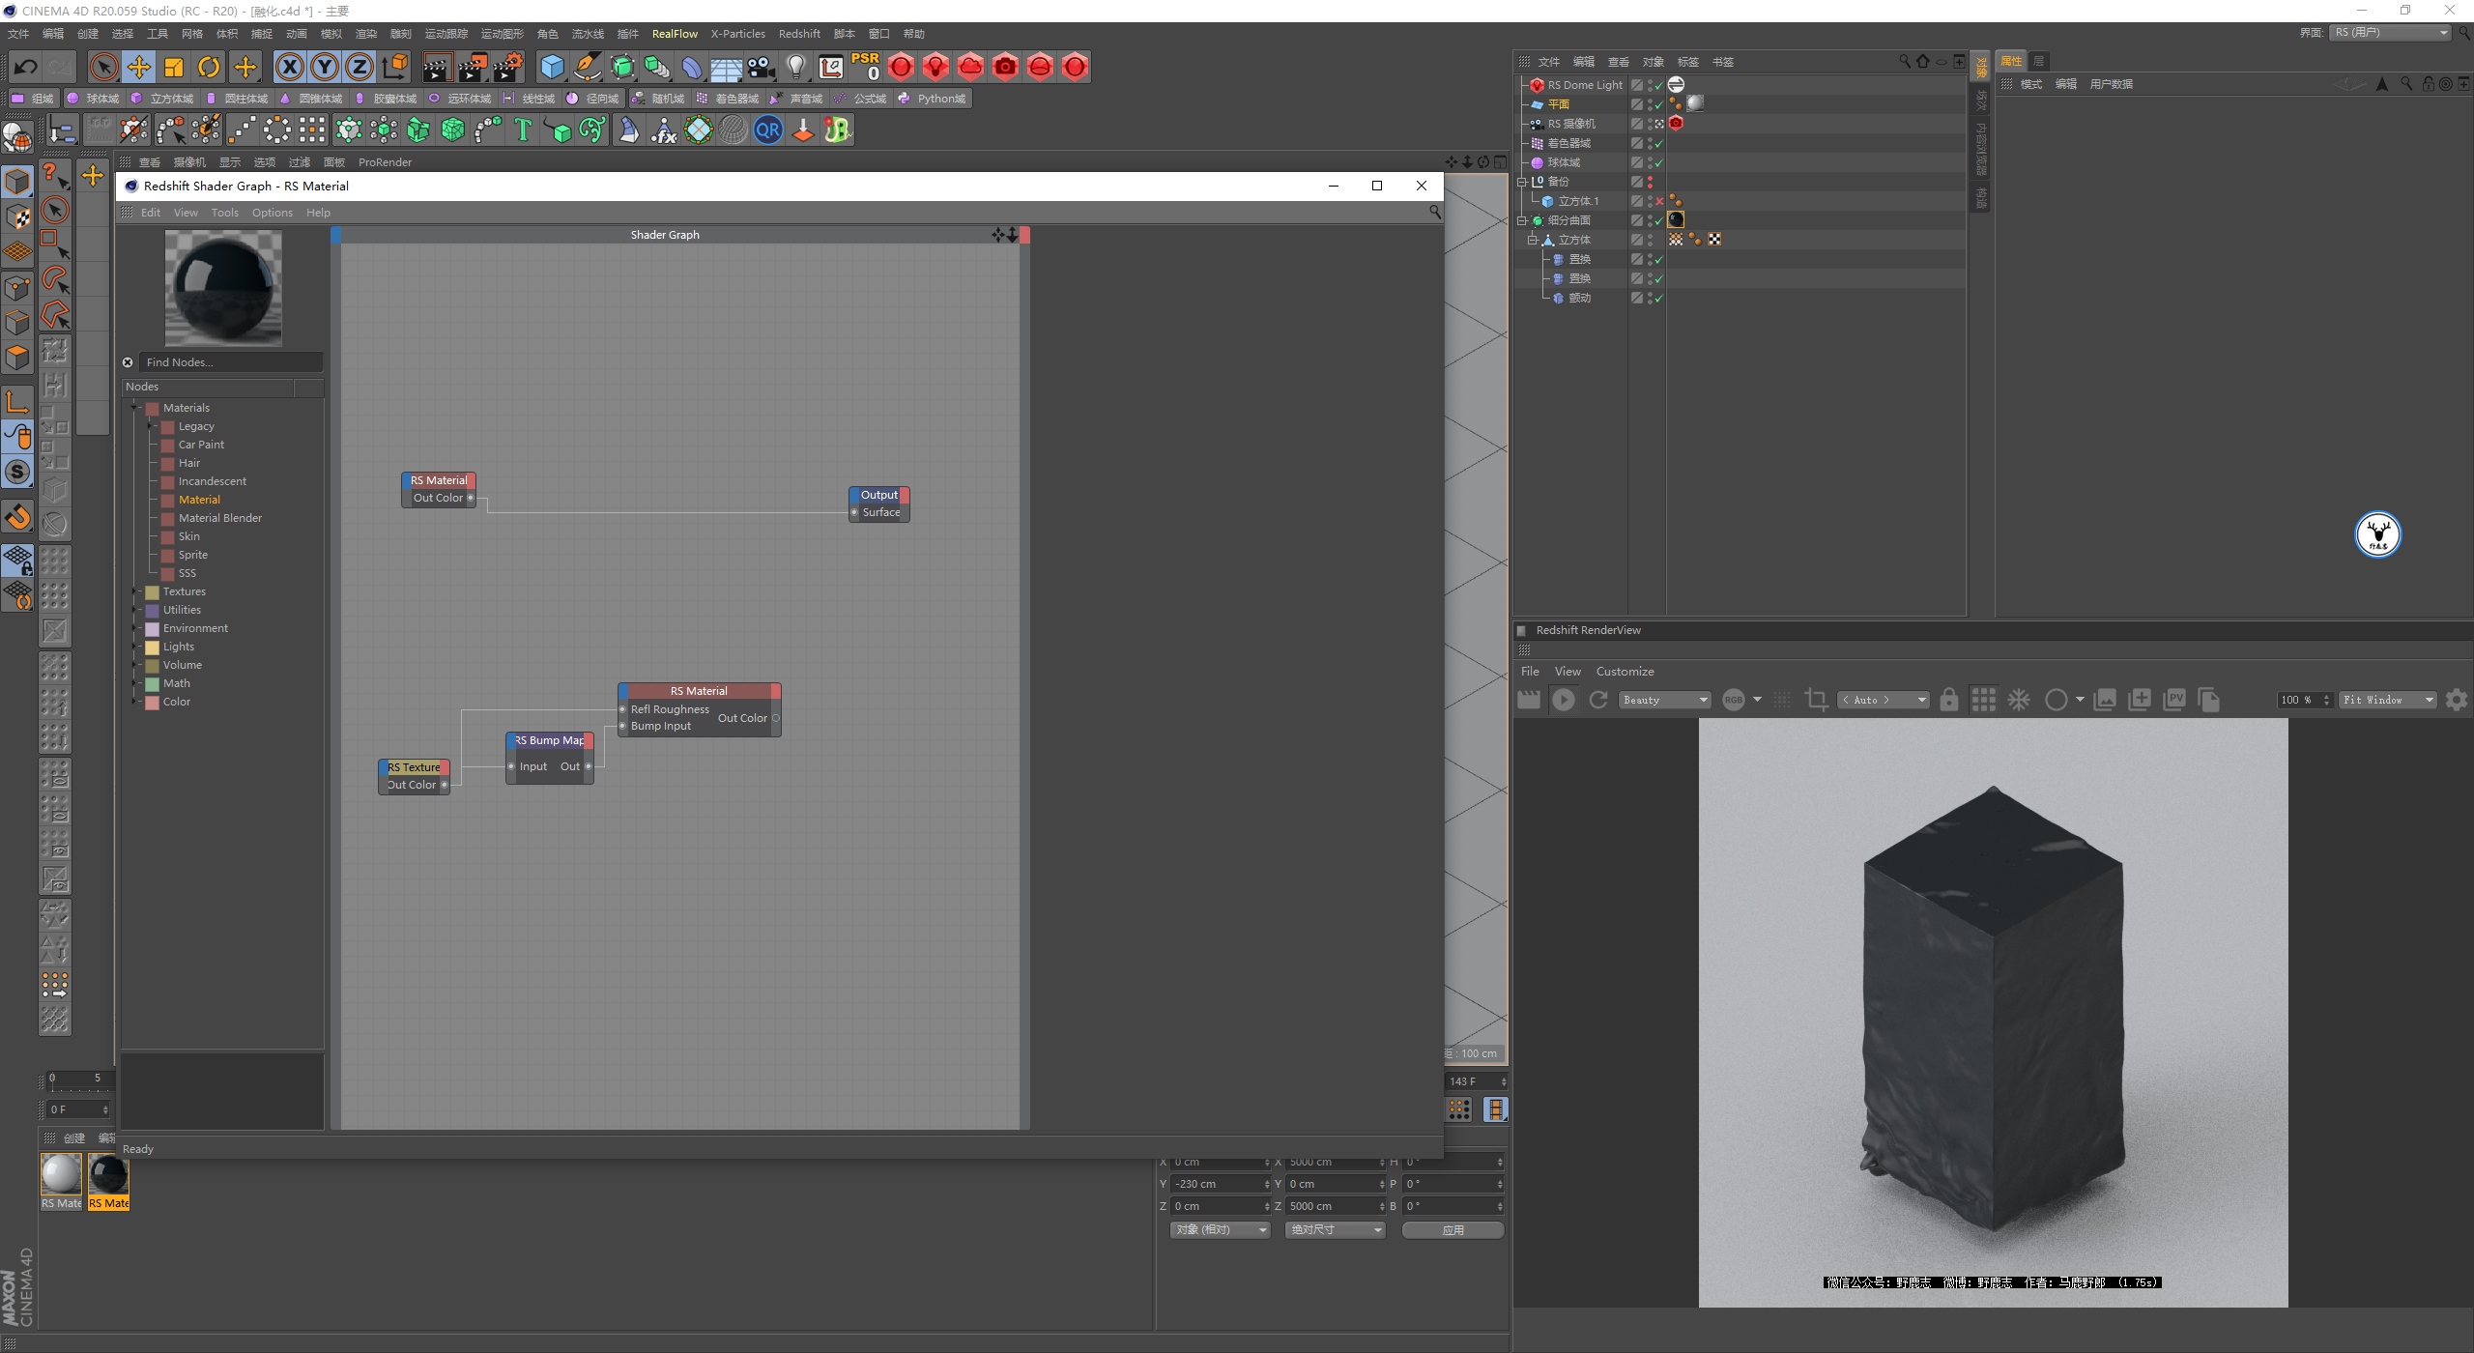Toggle the red X of 立方体.1

coord(1659,201)
